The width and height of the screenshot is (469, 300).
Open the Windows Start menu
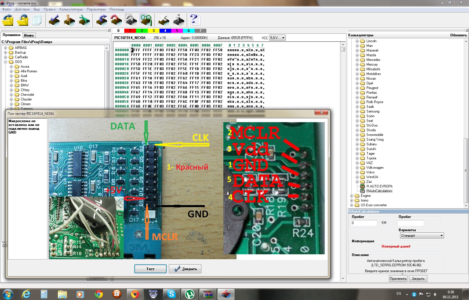8,294
